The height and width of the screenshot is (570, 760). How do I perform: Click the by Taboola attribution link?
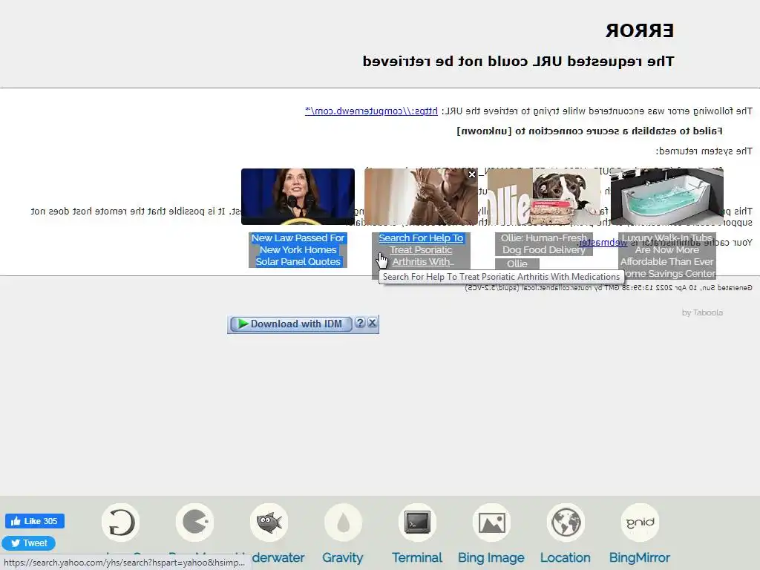pyautogui.click(x=702, y=312)
